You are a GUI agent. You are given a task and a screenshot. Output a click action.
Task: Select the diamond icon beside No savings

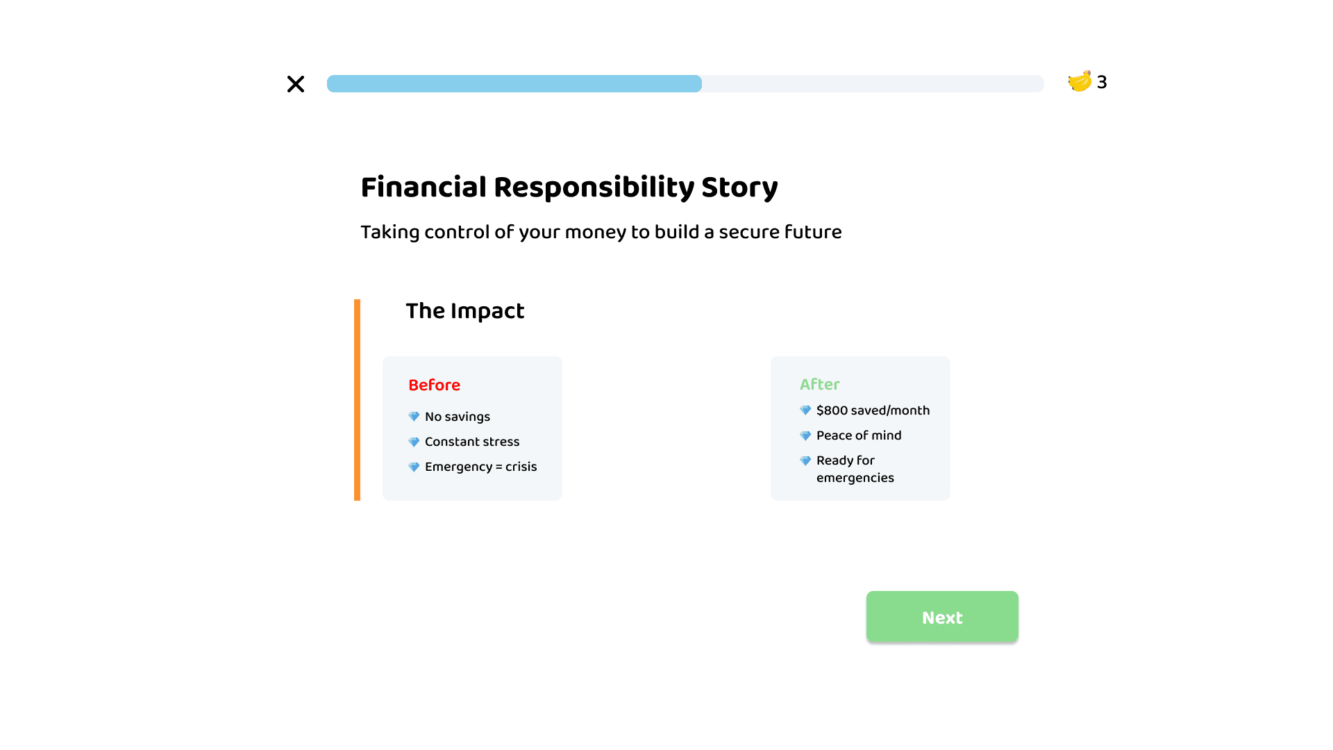tap(414, 416)
